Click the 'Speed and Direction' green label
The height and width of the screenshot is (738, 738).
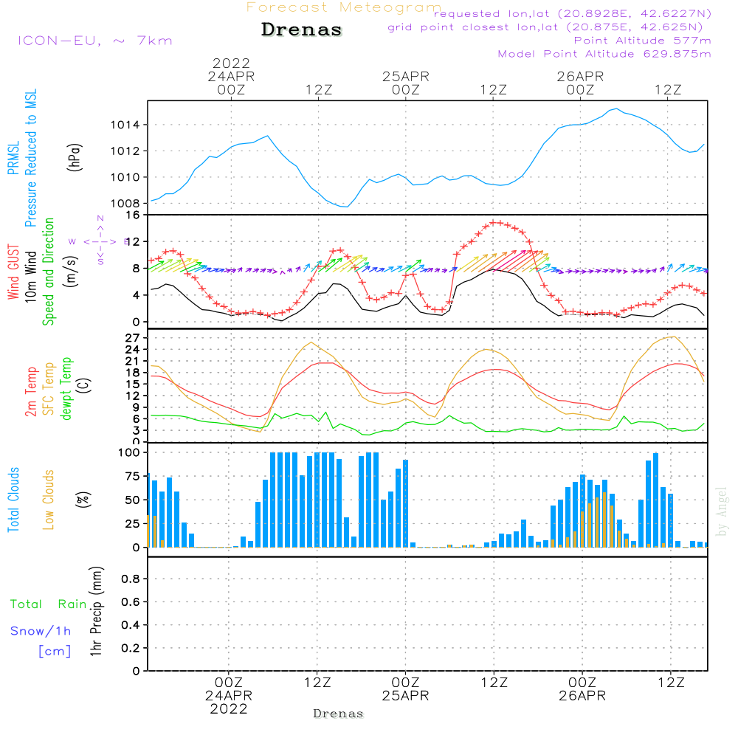coord(48,272)
